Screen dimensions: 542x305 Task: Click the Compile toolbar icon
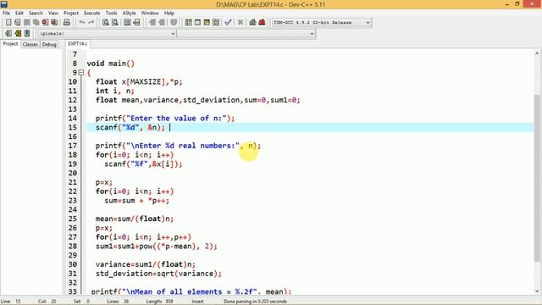(x=188, y=23)
